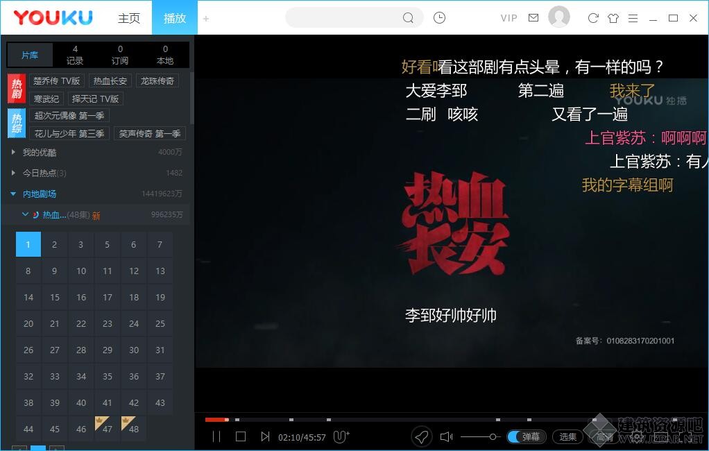Open the drama 热血长安 tag
Viewport: 709px width, 451px height.
[110, 80]
